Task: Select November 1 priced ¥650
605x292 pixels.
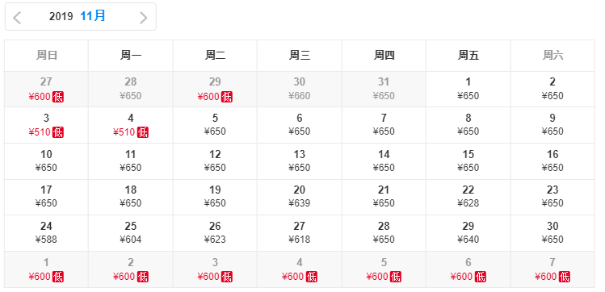Action: pyautogui.click(x=468, y=89)
